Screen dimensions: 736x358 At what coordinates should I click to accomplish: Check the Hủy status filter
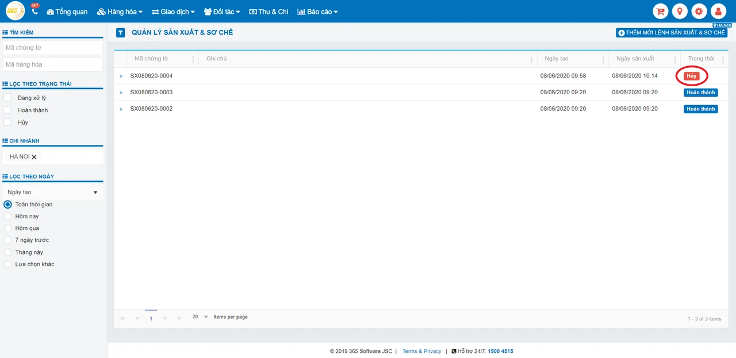[x=7, y=122]
